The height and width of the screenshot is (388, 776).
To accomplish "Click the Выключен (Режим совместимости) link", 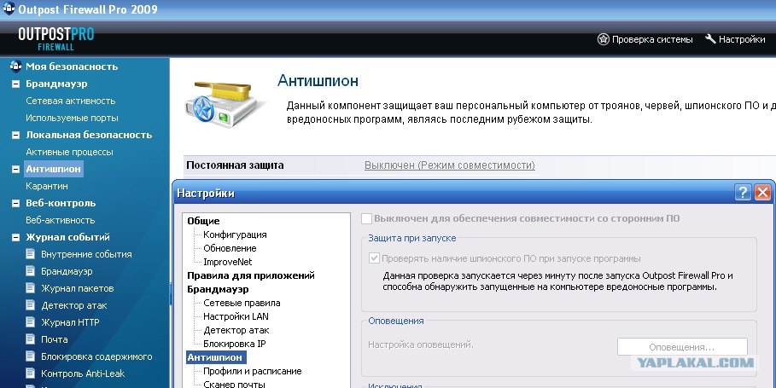I will [x=449, y=165].
